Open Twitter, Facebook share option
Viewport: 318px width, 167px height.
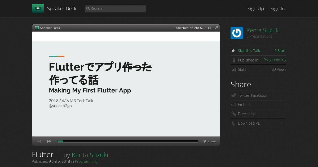click(253, 95)
